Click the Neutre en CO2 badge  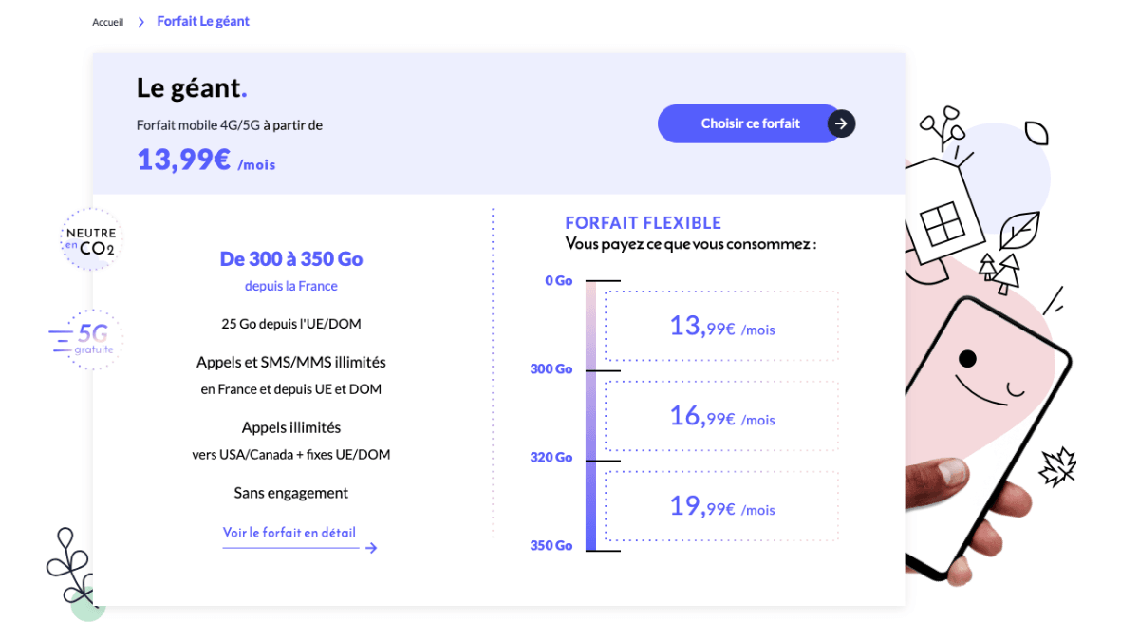(91, 240)
